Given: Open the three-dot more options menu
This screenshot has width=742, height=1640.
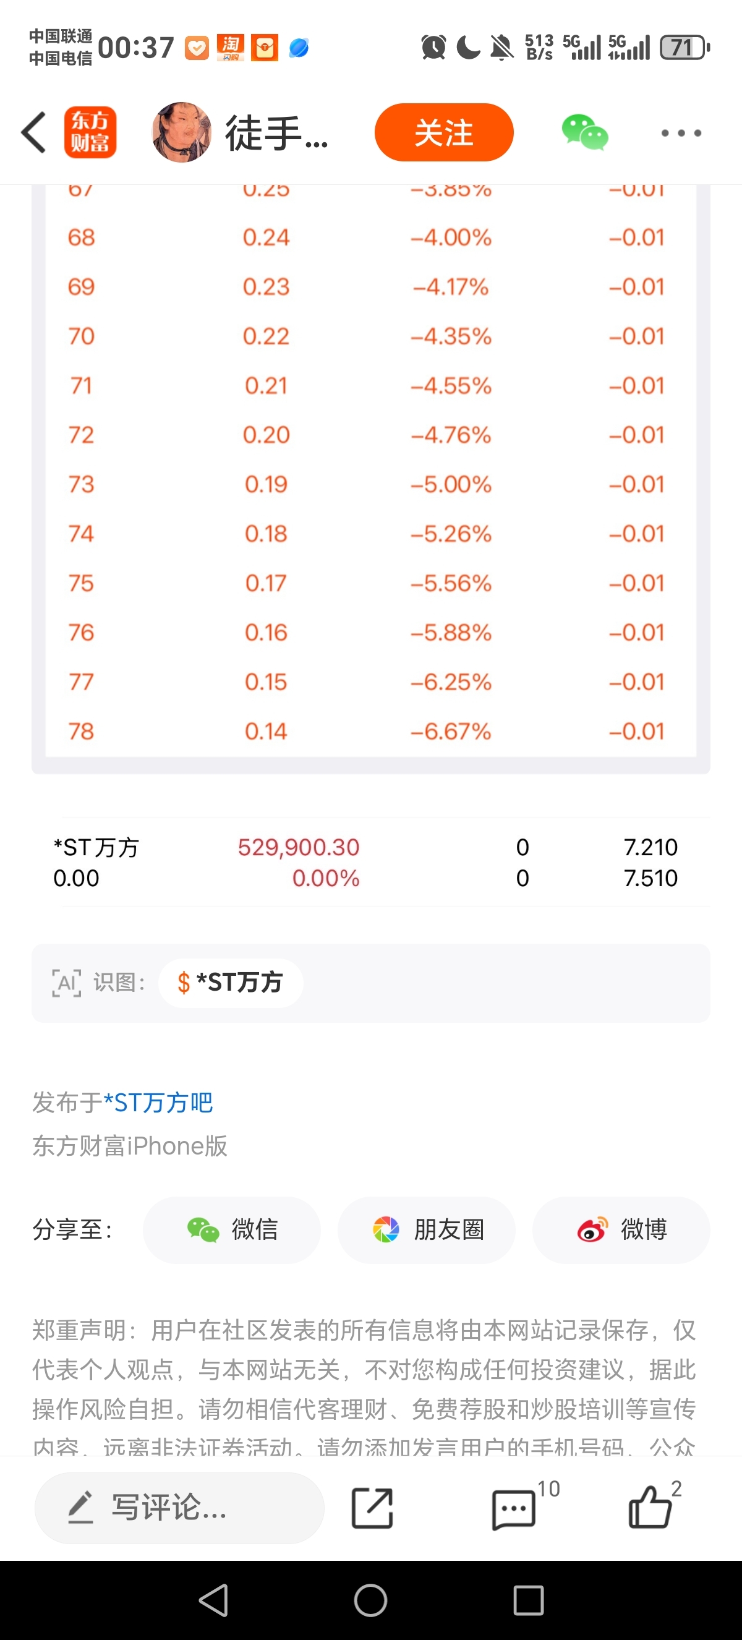Looking at the screenshot, I should click(681, 133).
